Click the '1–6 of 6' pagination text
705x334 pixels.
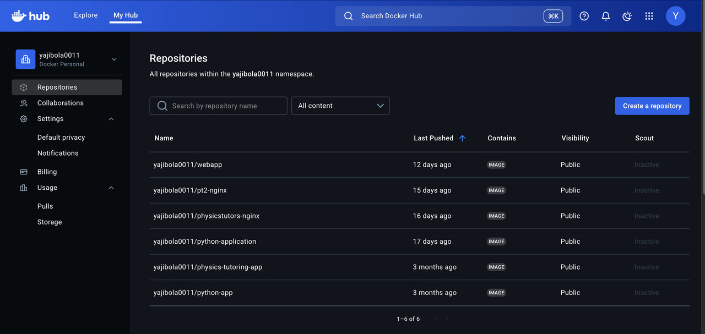coord(408,319)
